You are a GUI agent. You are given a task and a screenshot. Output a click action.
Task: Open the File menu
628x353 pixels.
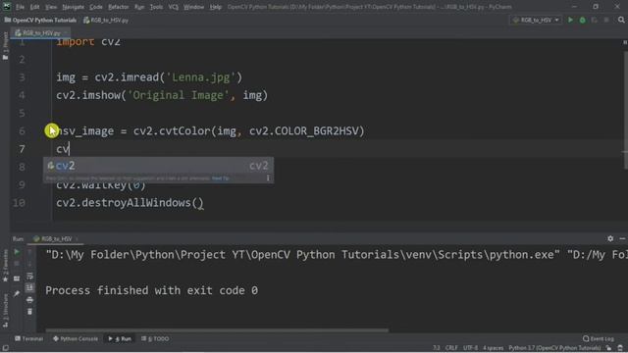20,7
